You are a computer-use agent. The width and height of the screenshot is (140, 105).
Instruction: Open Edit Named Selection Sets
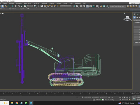(x=58, y=6)
